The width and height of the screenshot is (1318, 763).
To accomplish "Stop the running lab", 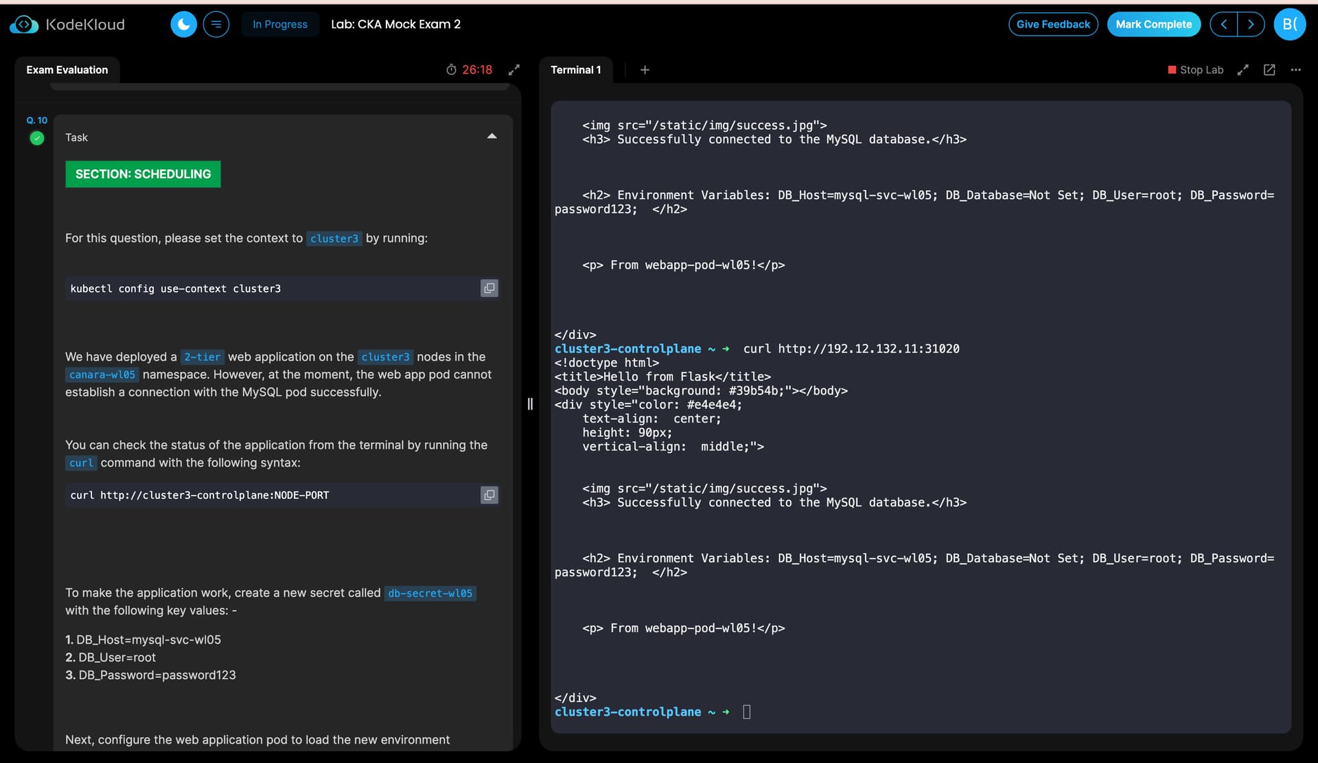I will (x=1195, y=70).
